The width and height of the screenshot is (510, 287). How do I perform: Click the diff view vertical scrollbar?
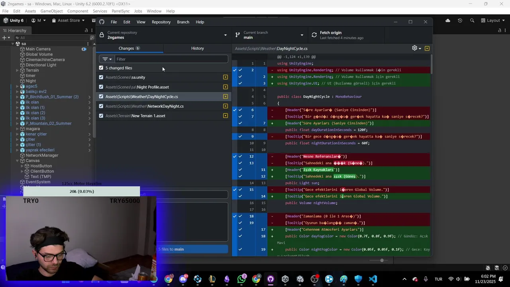[x=431, y=65]
